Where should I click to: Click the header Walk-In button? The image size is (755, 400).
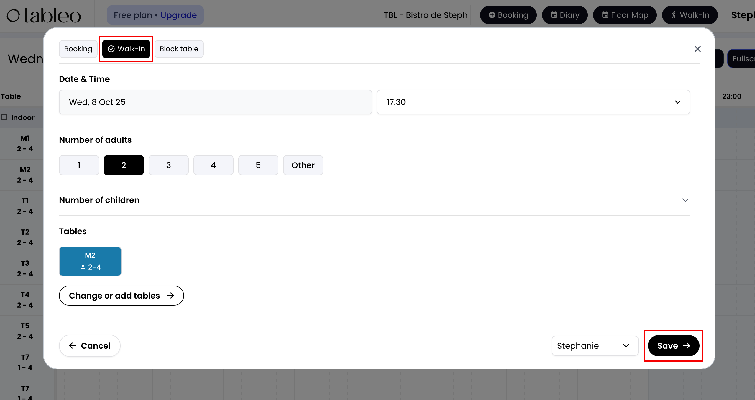pyautogui.click(x=690, y=15)
